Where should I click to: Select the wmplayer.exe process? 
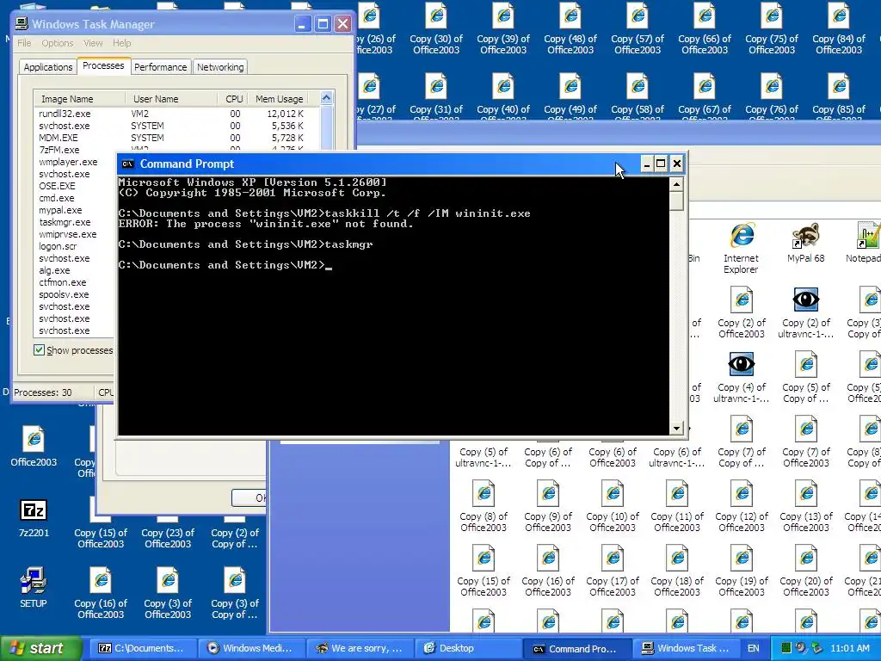pyautogui.click(x=68, y=162)
